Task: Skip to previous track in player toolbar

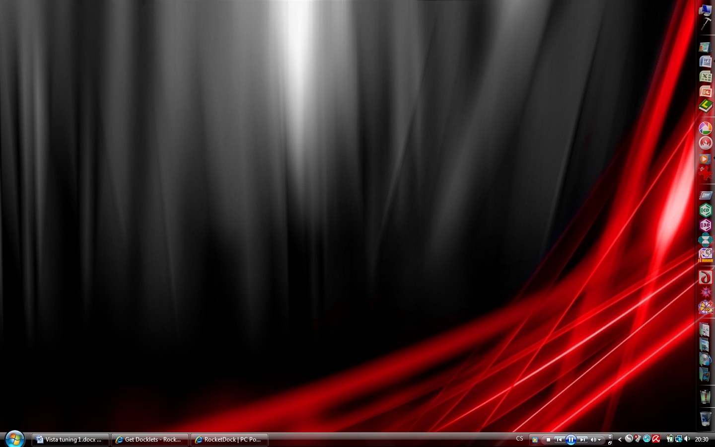Action: tap(559, 440)
